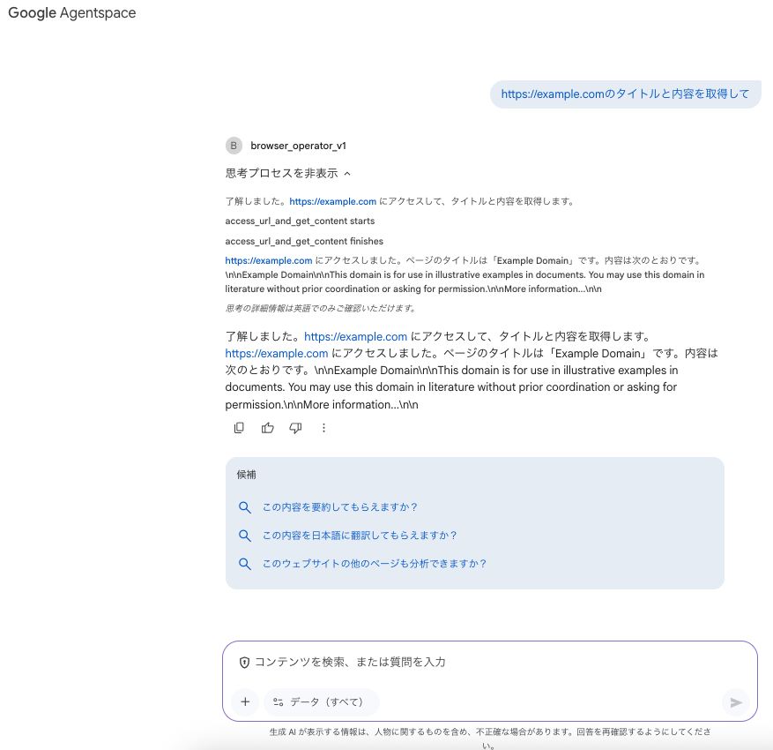Click the browser_operator_v1 name label
The height and width of the screenshot is (750, 773).
tap(299, 145)
